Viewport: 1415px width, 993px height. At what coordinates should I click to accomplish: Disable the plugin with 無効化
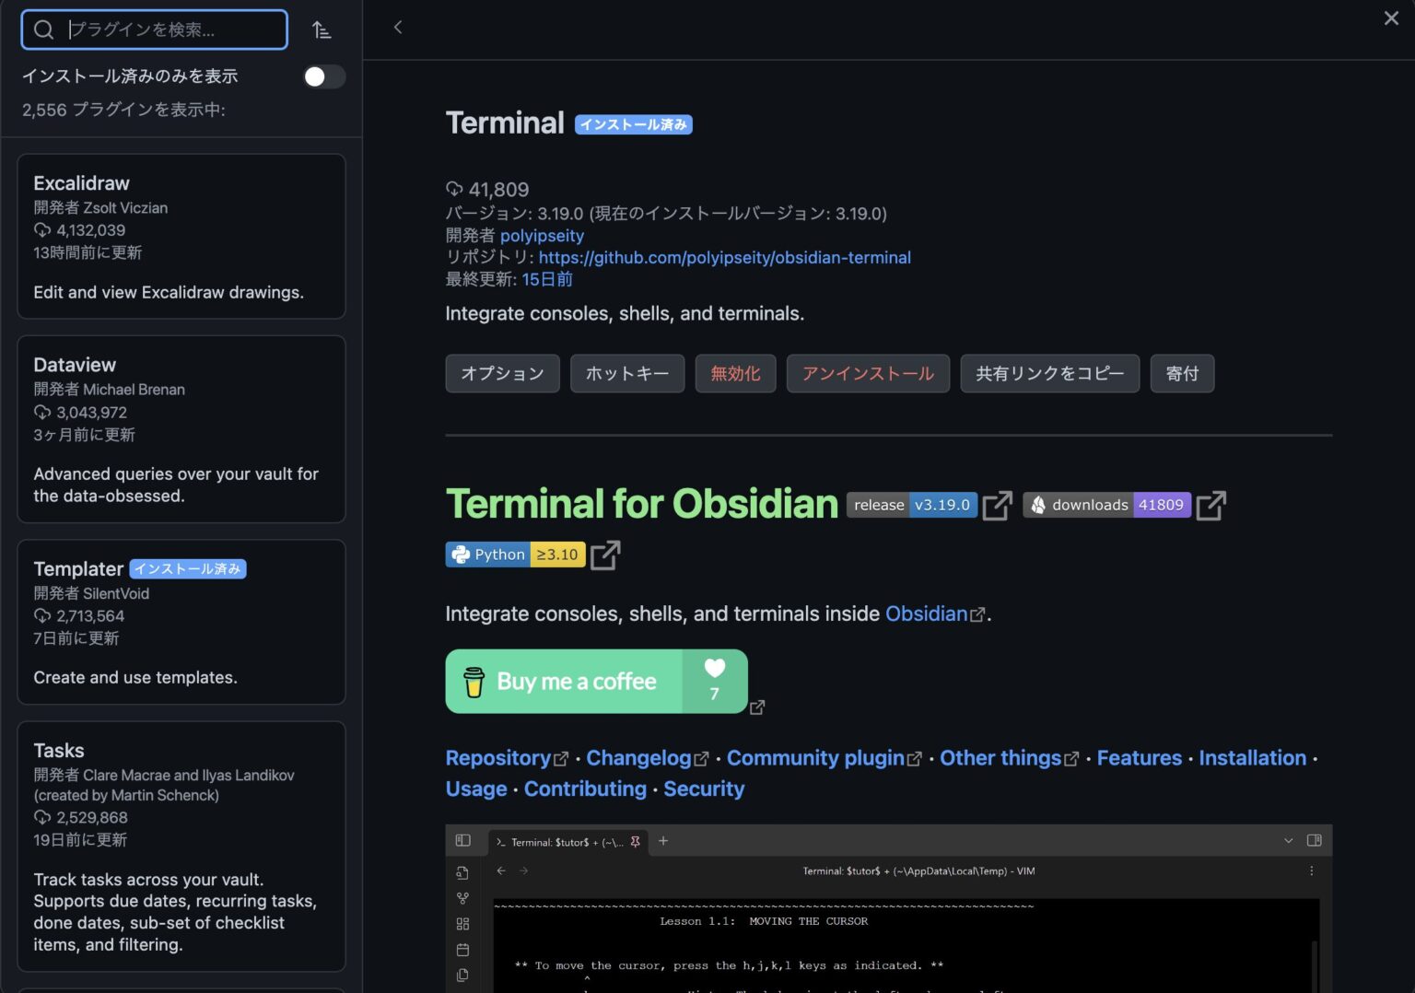734,373
